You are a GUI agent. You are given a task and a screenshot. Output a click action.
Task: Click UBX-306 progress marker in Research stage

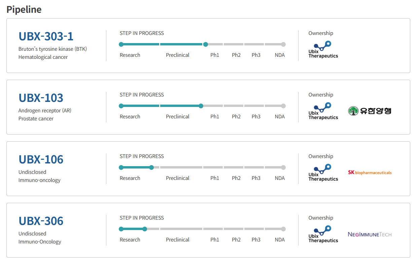coord(145,229)
